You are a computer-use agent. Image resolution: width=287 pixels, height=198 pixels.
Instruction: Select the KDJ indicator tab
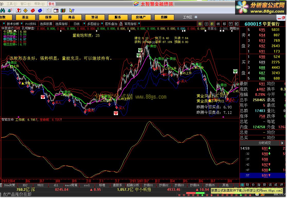[x=25, y=185]
